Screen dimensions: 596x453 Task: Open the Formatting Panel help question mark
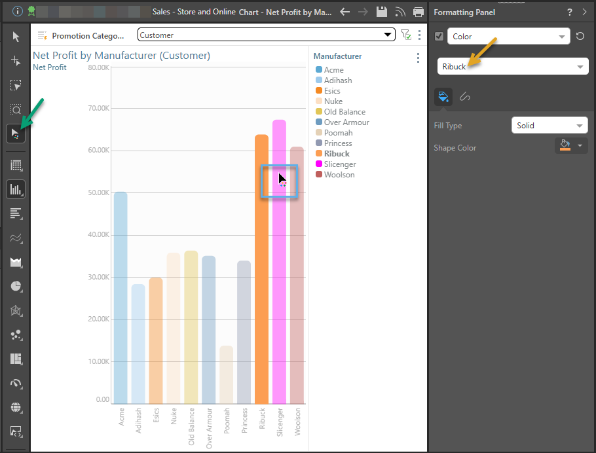[570, 12]
